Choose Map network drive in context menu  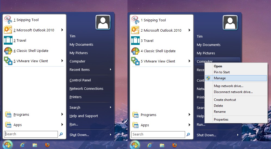coord(228,86)
